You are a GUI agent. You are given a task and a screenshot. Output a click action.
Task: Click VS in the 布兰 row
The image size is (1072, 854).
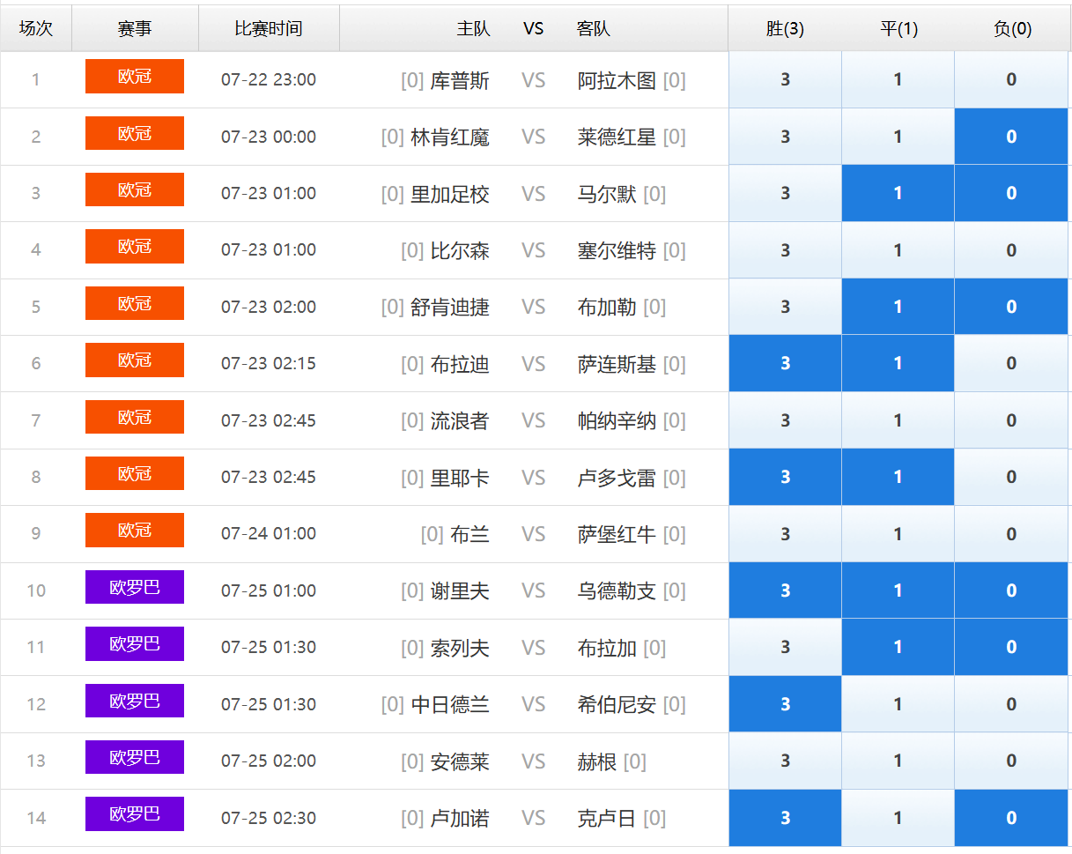tap(534, 534)
